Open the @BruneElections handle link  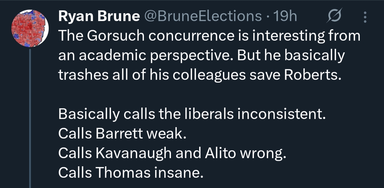[202, 16]
